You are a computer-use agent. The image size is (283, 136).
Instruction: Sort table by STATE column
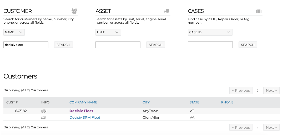pyautogui.click(x=194, y=102)
